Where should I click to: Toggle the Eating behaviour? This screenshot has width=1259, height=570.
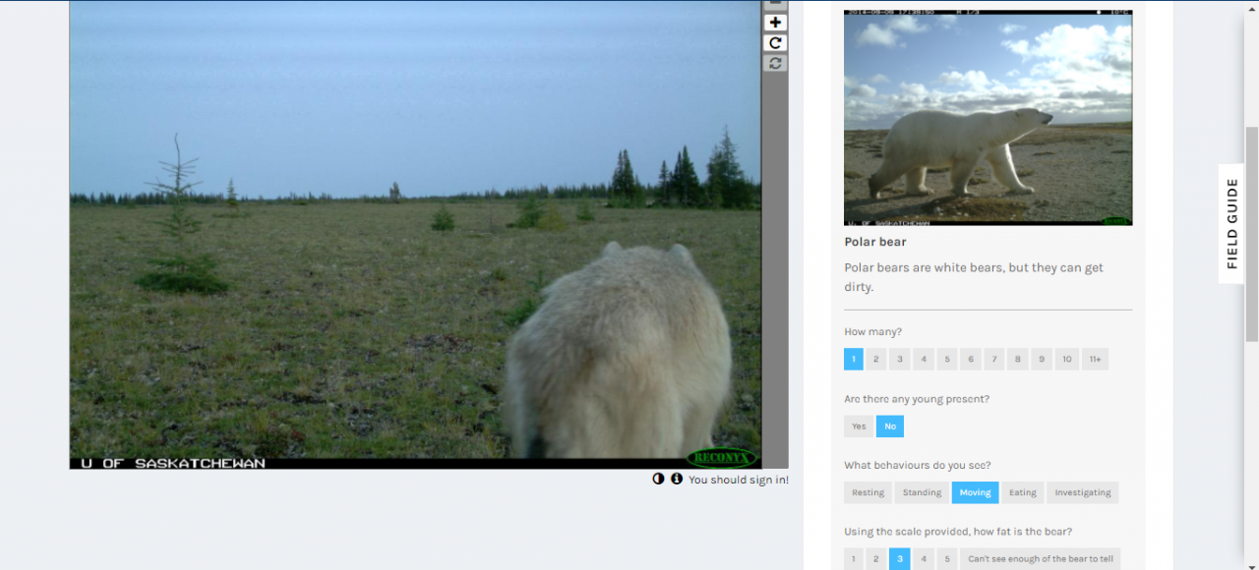(1023, 492)
